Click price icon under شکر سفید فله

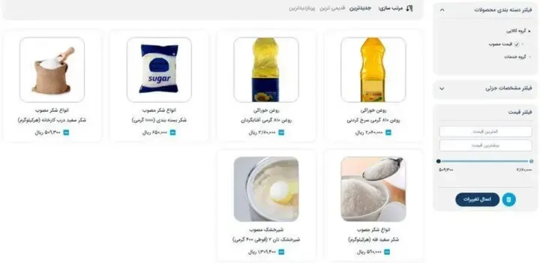coord(388,252)
